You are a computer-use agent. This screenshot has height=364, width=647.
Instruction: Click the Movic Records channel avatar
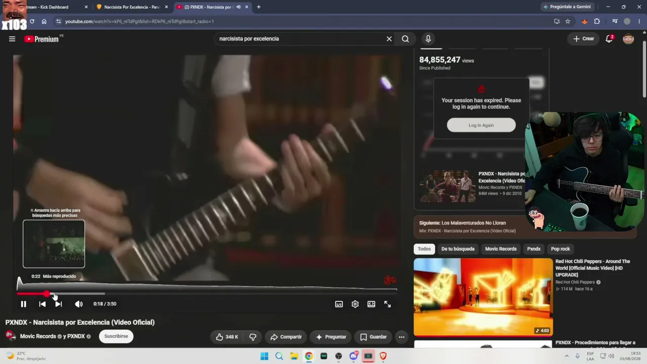[x=10, y=336]
